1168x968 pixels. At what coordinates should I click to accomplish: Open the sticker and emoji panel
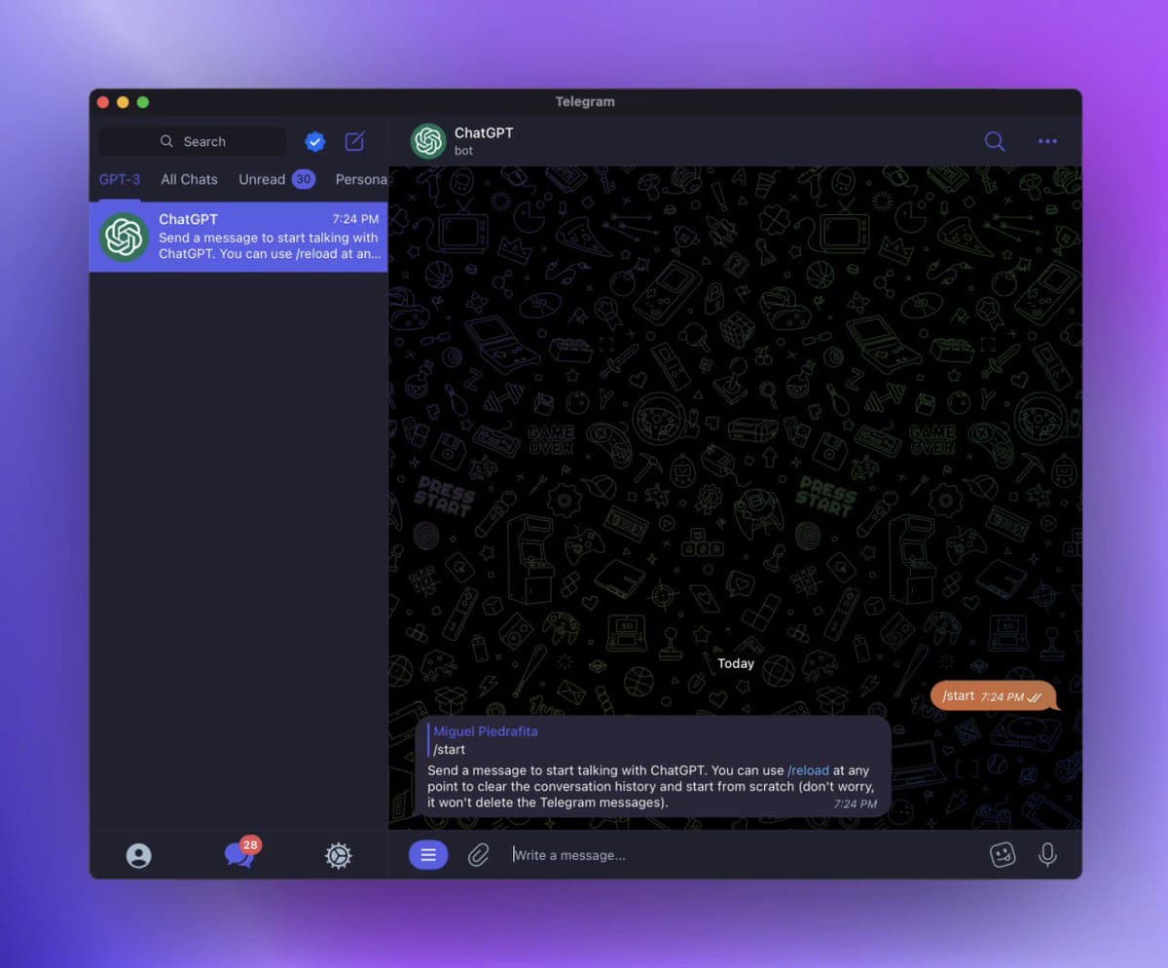1003,855
